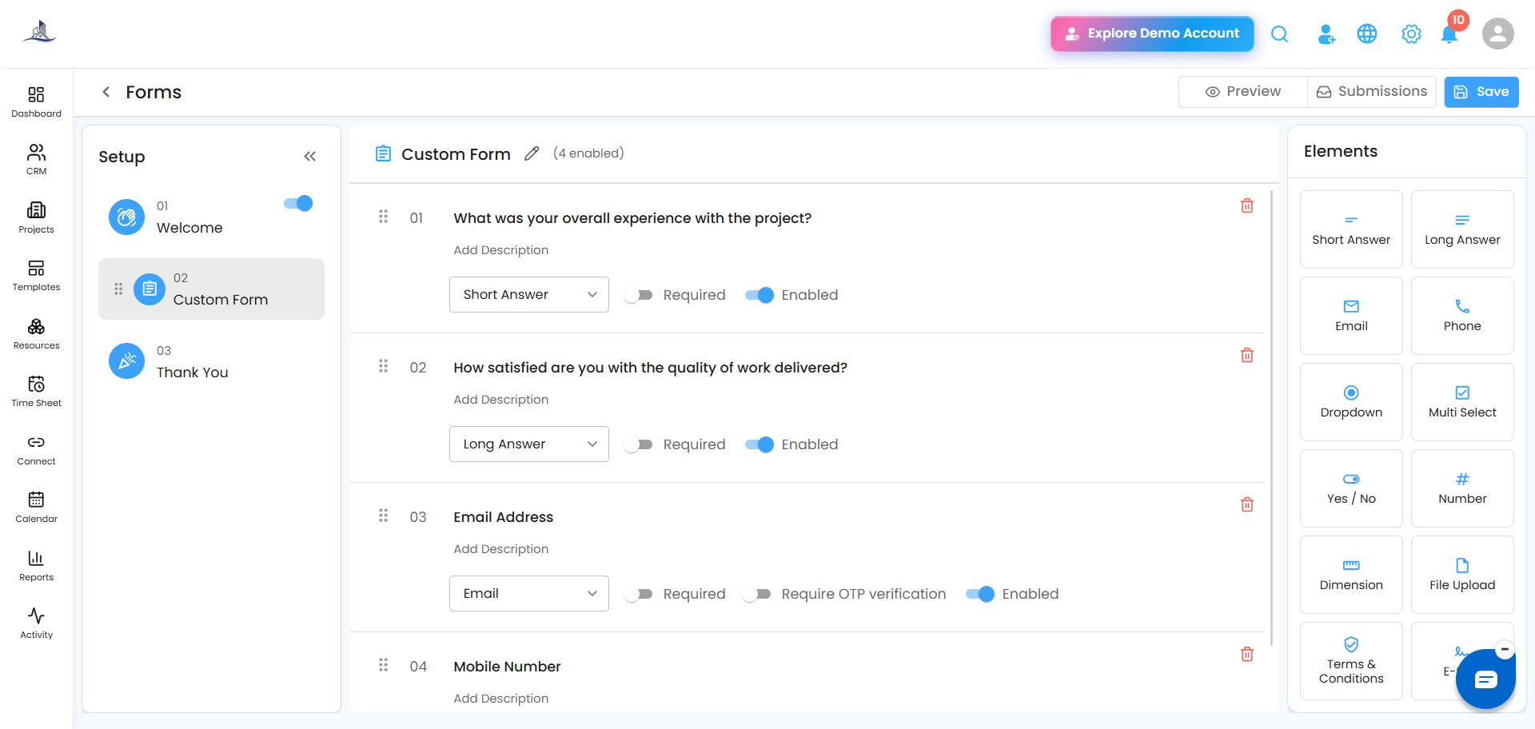Viewport: 1535px width, 729px height.
Task: Disable the Welcome step toggle
Action: point(298,203)
